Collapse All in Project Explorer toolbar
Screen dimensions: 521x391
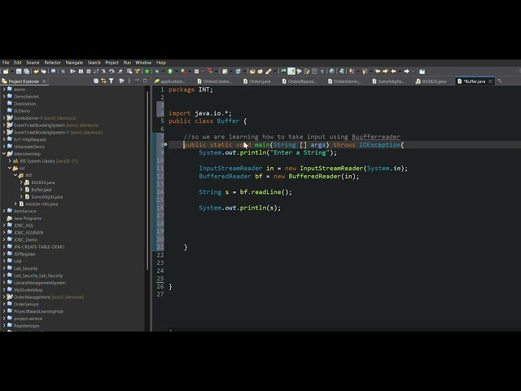coord(96,81)
